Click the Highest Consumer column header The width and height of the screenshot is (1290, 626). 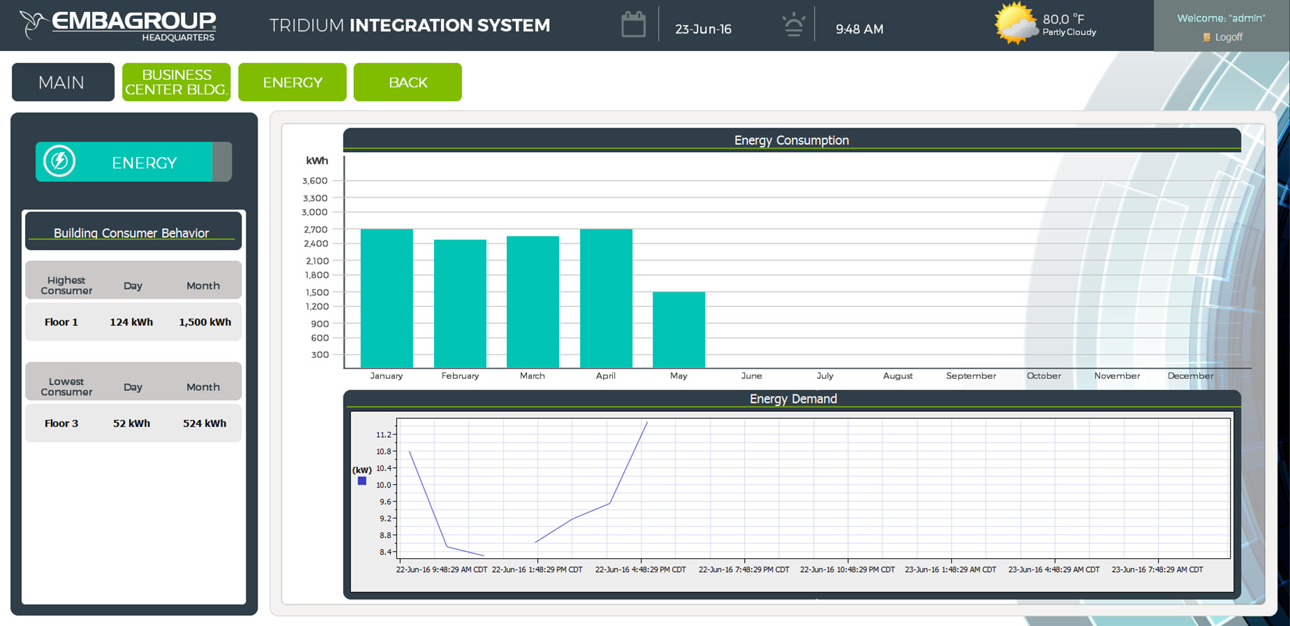pyautogui.click(x=66, y=285)
